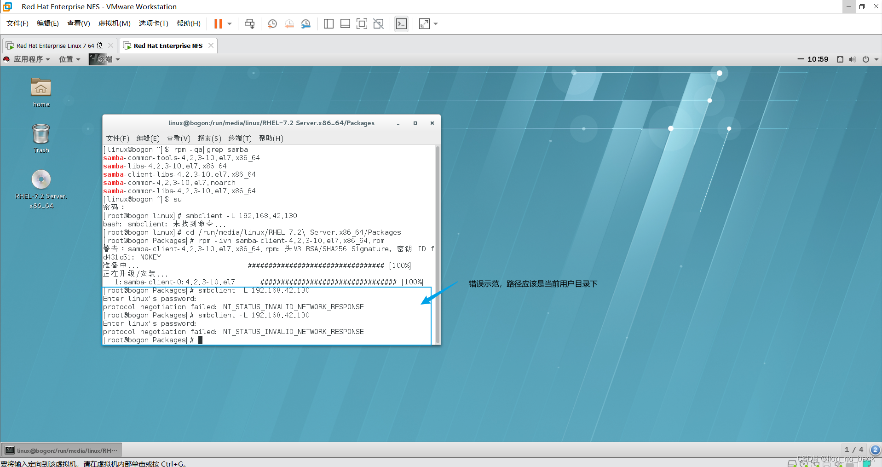Click the stretch guest display icon
Screen dimensions: 882x467
(424, 23)
